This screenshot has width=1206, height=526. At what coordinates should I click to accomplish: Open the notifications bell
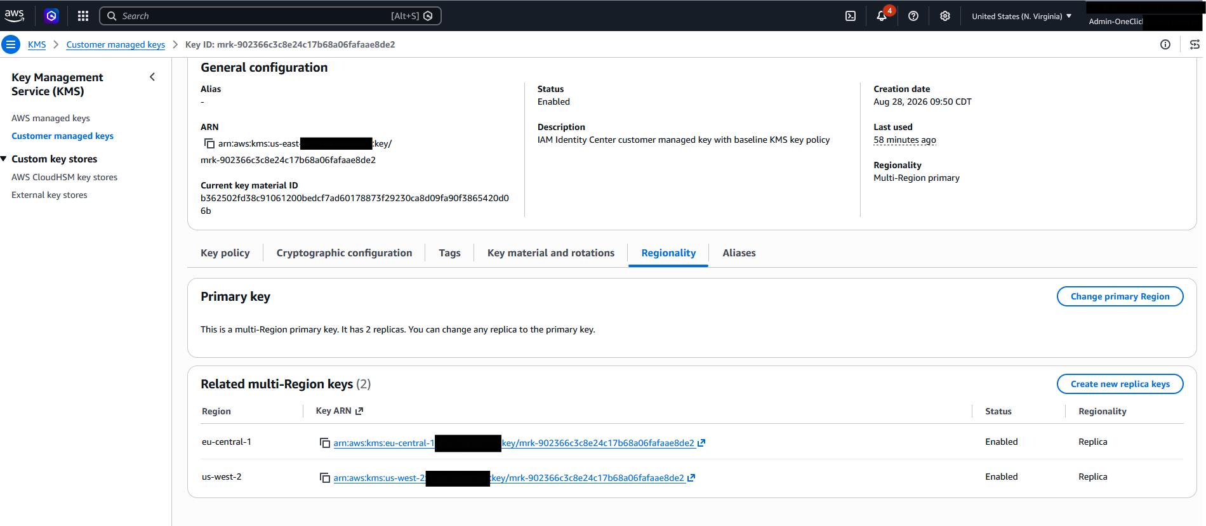coord(882,16)
